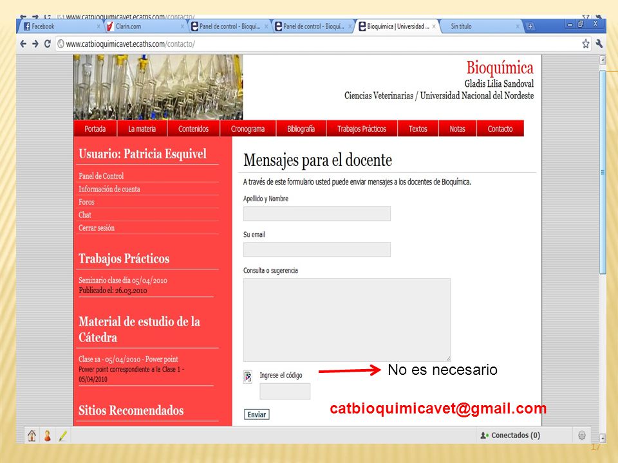Focus the Su email field
The height and width of the screenshot is (463, 618).
tap(317, 250)
